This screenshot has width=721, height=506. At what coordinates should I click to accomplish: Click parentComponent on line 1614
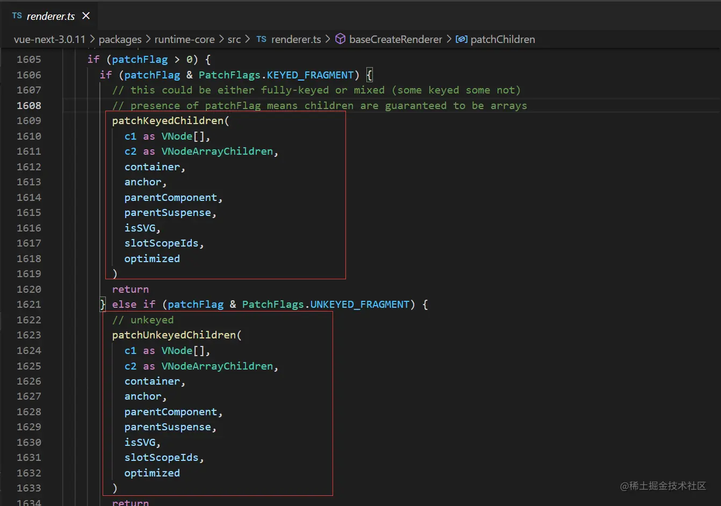click(x=171, y=198)
